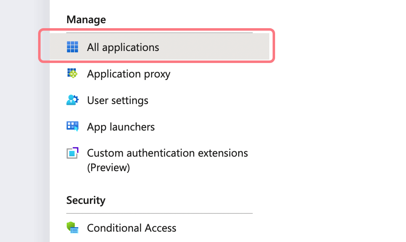Open Custom authentication extensions text link
406x242 pixels.
[167, 153]
